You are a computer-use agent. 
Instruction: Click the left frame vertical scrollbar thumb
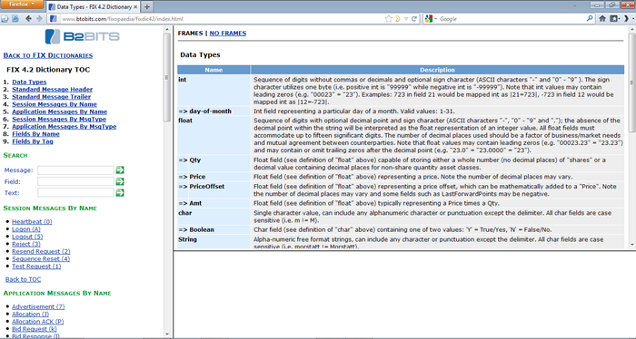point(166,77)
